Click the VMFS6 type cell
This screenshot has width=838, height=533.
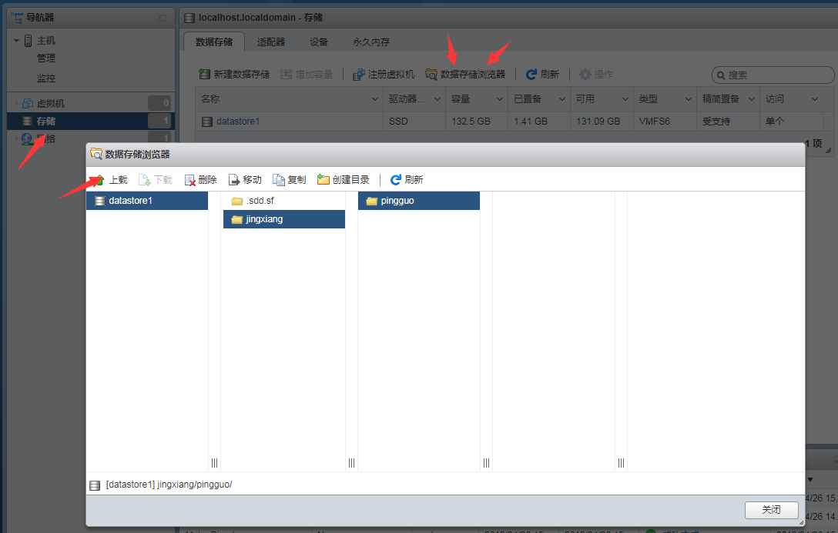(665, 122)
